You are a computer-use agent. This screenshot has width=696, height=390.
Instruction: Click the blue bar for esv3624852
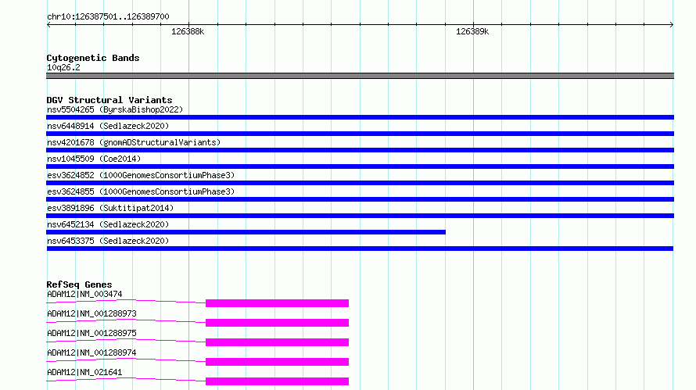click(360, 183)
